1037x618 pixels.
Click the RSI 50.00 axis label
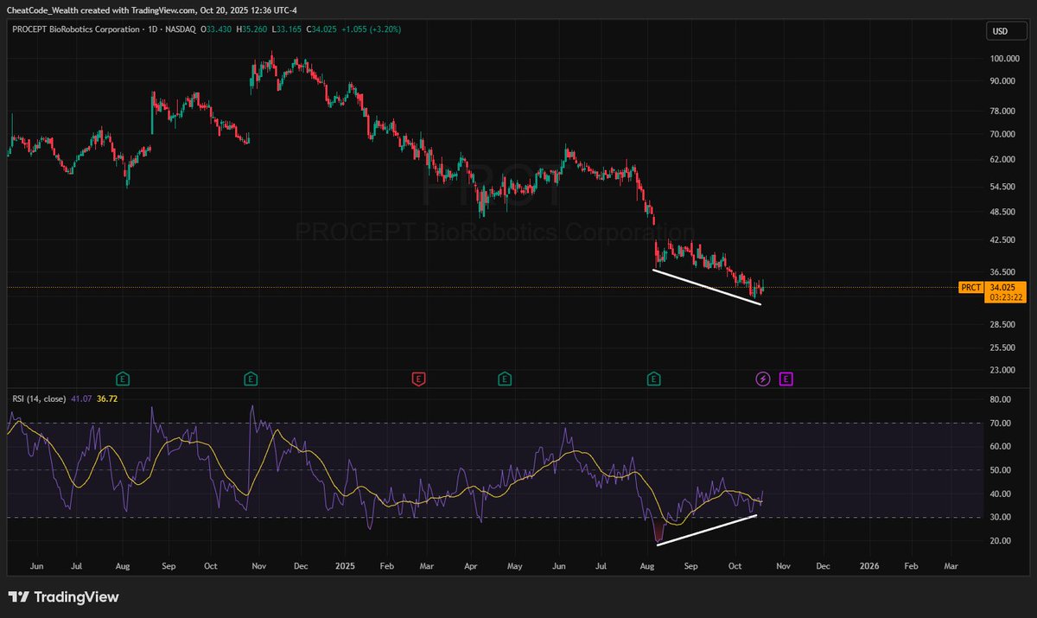pyautogui.click(x=1002, y=470)
